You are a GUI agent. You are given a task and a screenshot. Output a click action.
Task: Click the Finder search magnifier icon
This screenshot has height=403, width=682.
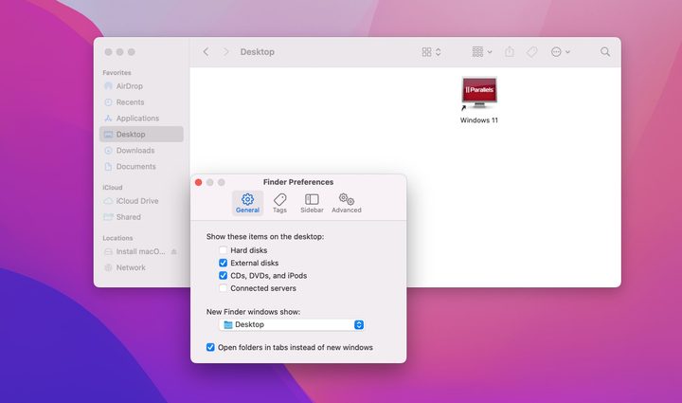coord(605,52)
